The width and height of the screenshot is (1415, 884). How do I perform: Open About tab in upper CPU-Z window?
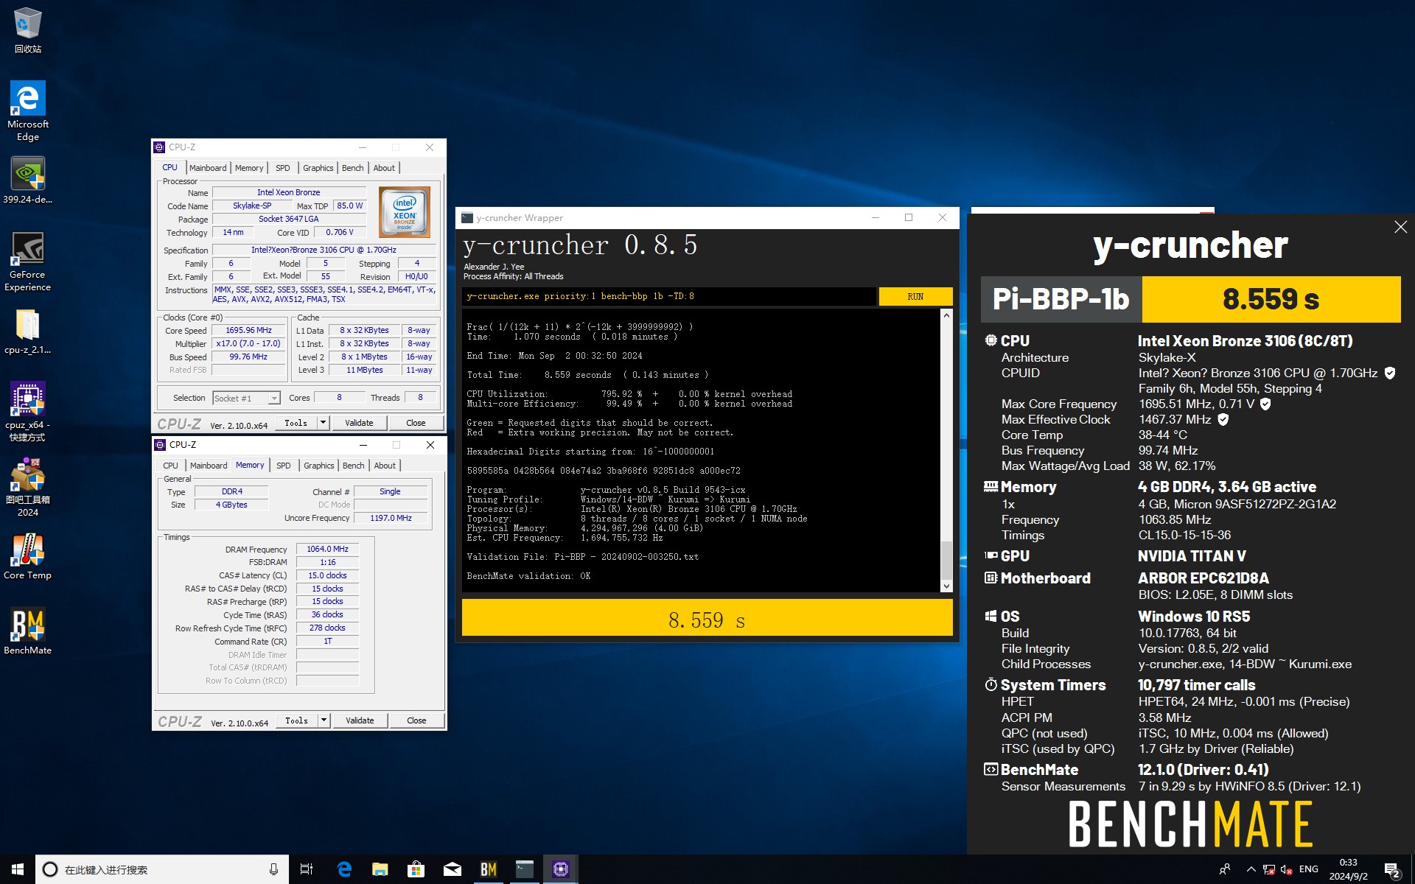pyautogui.click(x=384, y=168)
